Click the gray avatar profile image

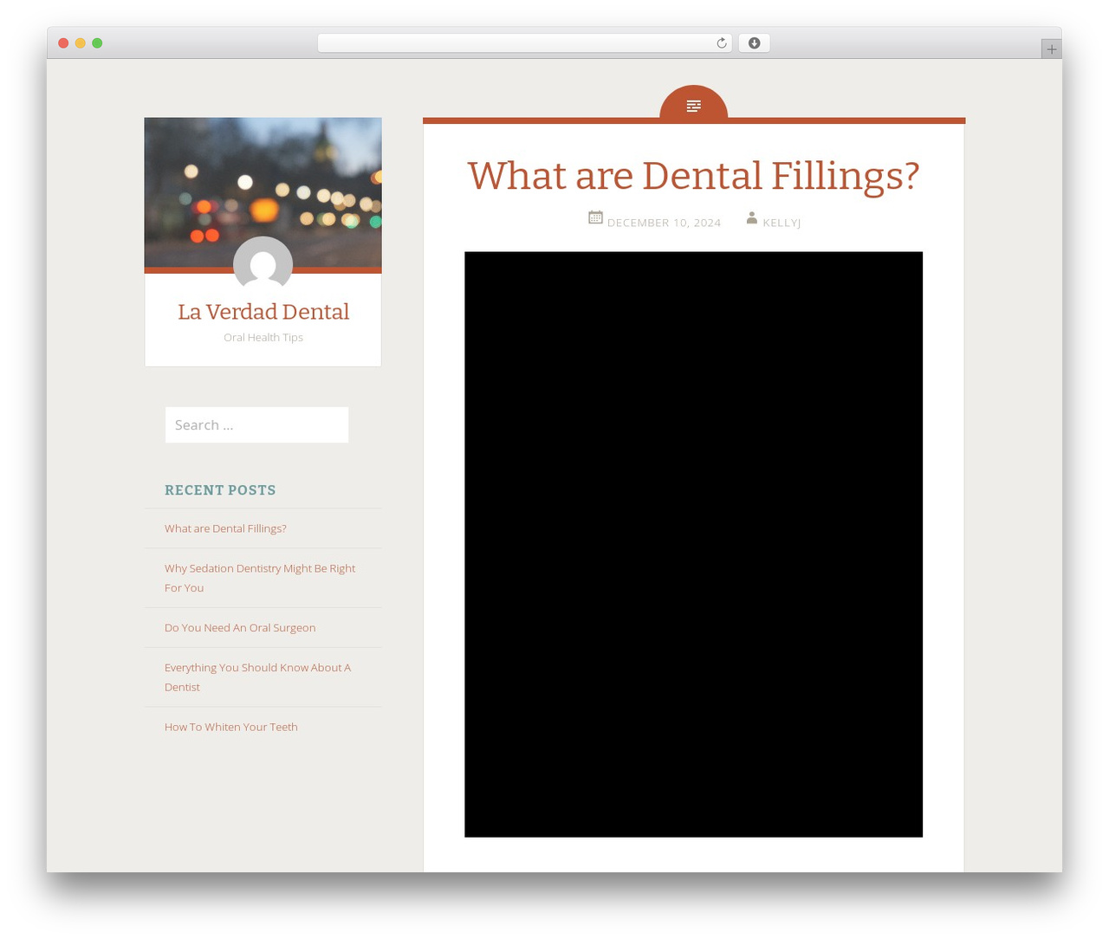coord(263,265)
